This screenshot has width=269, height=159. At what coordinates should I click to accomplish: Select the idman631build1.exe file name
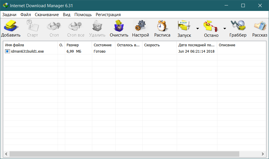[x=27, y=51]
